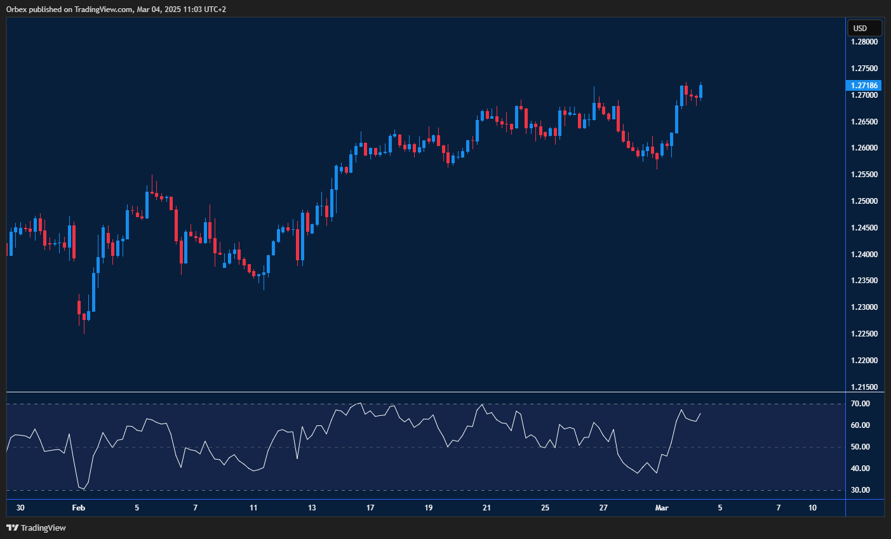Click the blue current price label 1.27186
Image resolution: width=891 pixels, height=539 pixels.
(x=865, y=84)
